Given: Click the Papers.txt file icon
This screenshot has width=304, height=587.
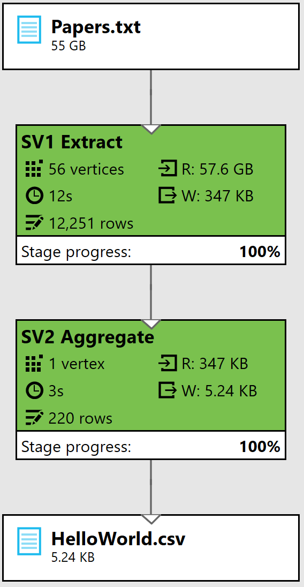Looking at the screenshot, I should pyautogui.click(x=29, y=29).
